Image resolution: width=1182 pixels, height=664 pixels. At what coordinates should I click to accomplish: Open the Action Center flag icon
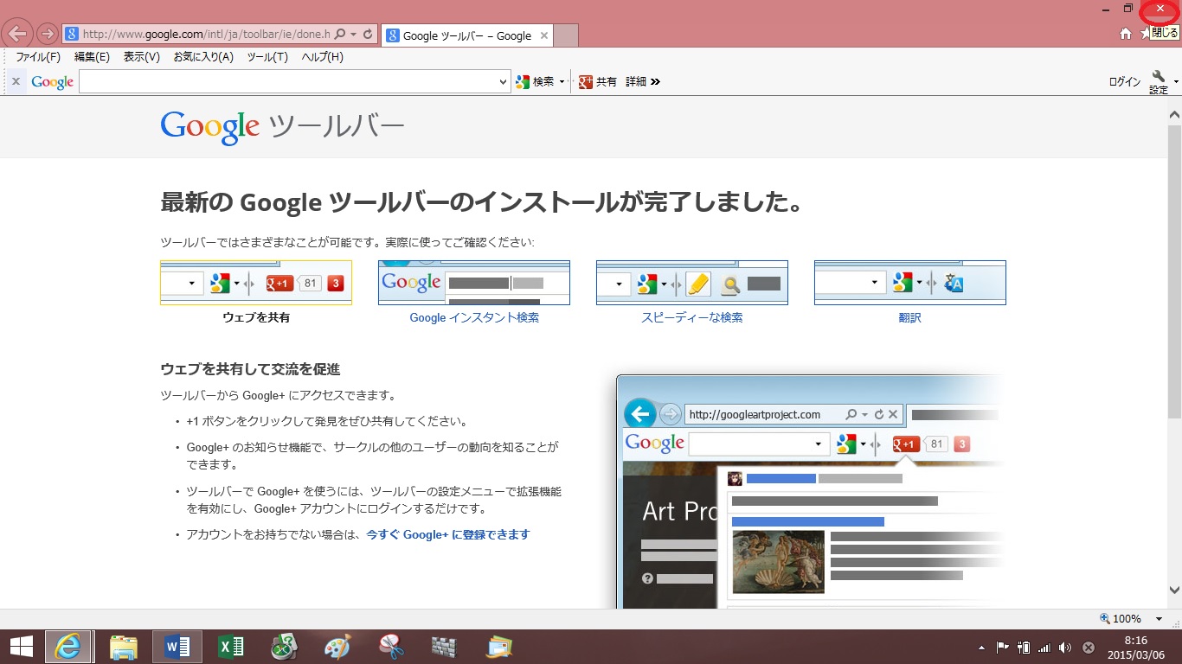tap(1003, 647)
